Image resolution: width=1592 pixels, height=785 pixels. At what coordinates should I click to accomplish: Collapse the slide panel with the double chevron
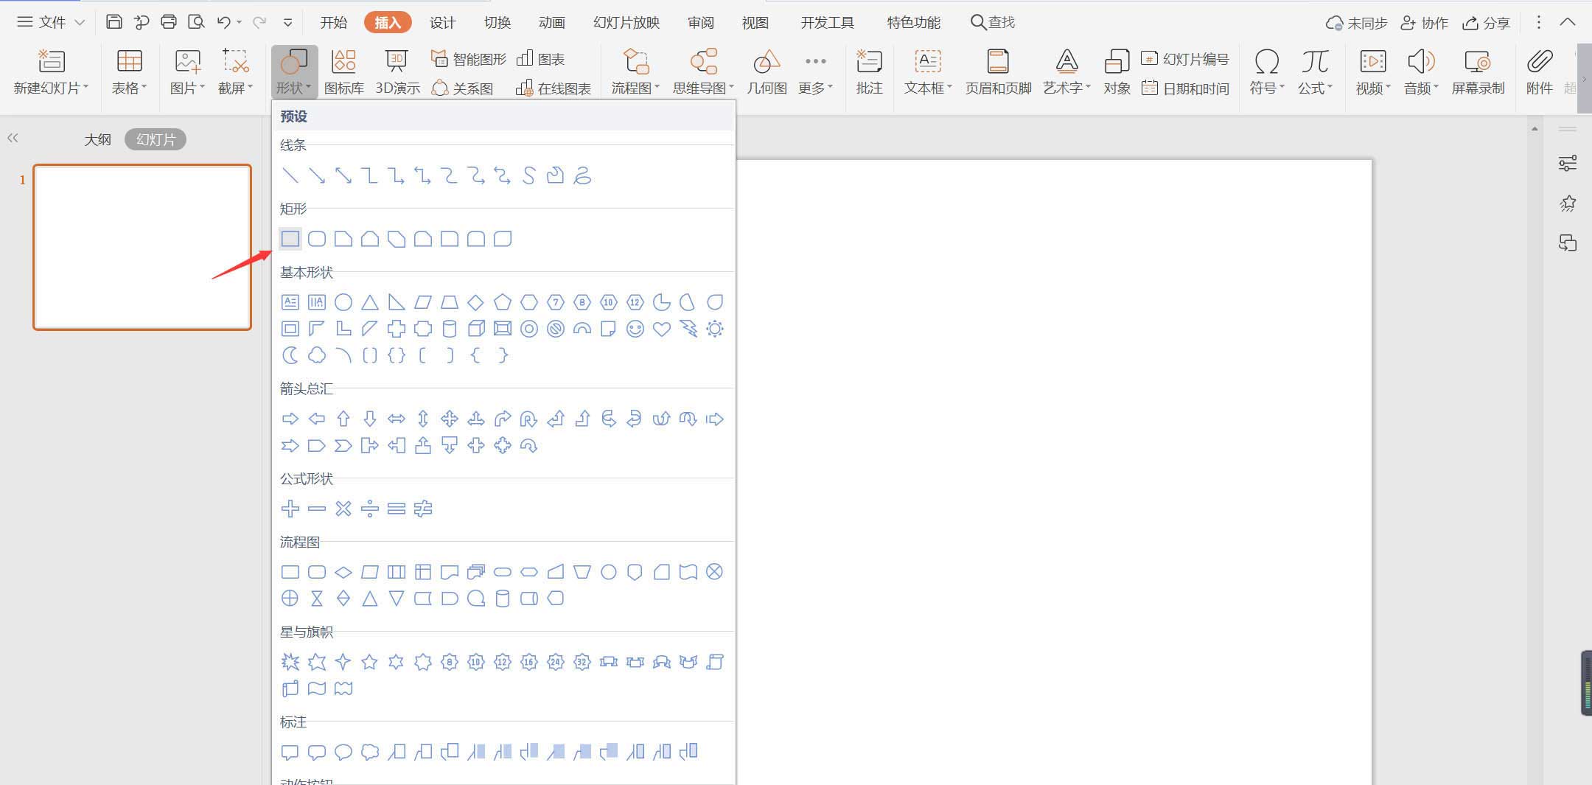point(13,138)
